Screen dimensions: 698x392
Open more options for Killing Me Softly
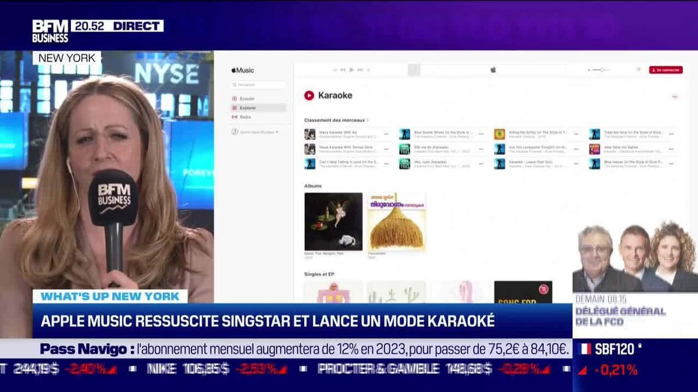click(x=575, y=134)
